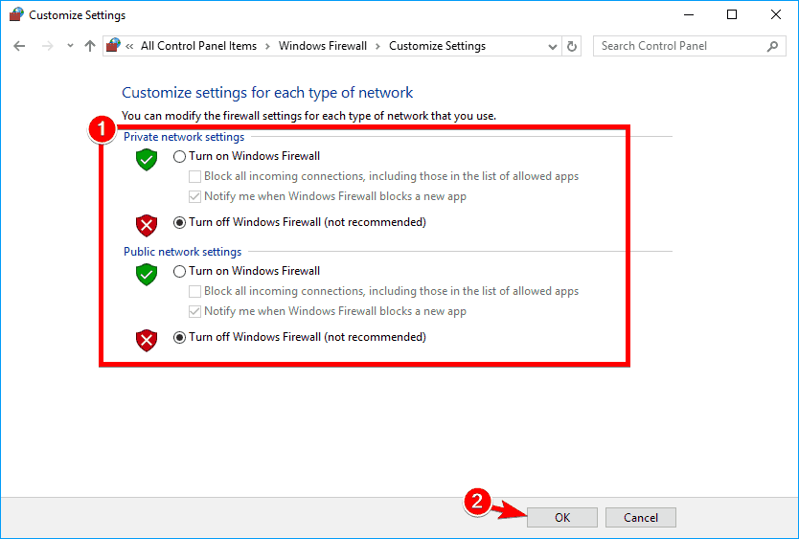The width and height of the screenshot is (799, 539).
Task: Click the Private network settings heading
Action: tap(184, 137)
